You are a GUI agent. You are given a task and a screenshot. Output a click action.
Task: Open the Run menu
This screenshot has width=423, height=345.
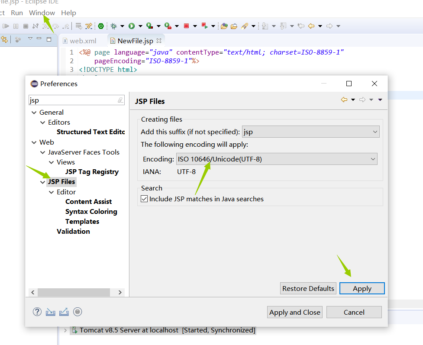(17, 13)
